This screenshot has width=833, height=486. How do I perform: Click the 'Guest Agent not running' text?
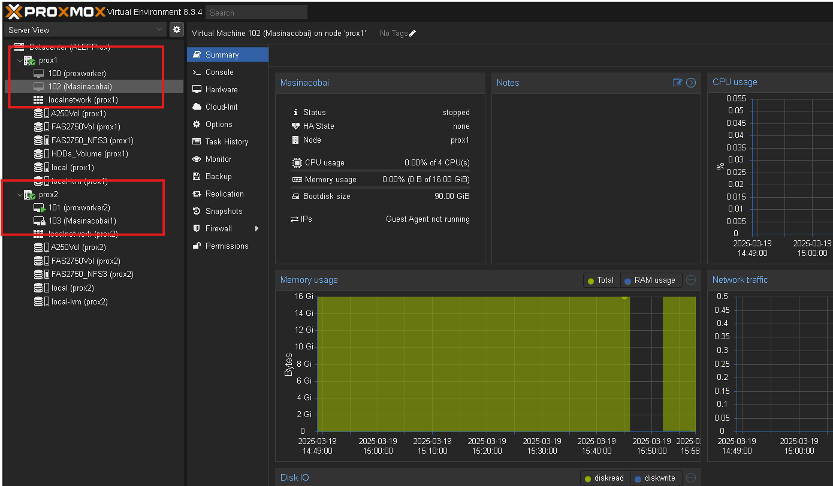click(428, 219)
